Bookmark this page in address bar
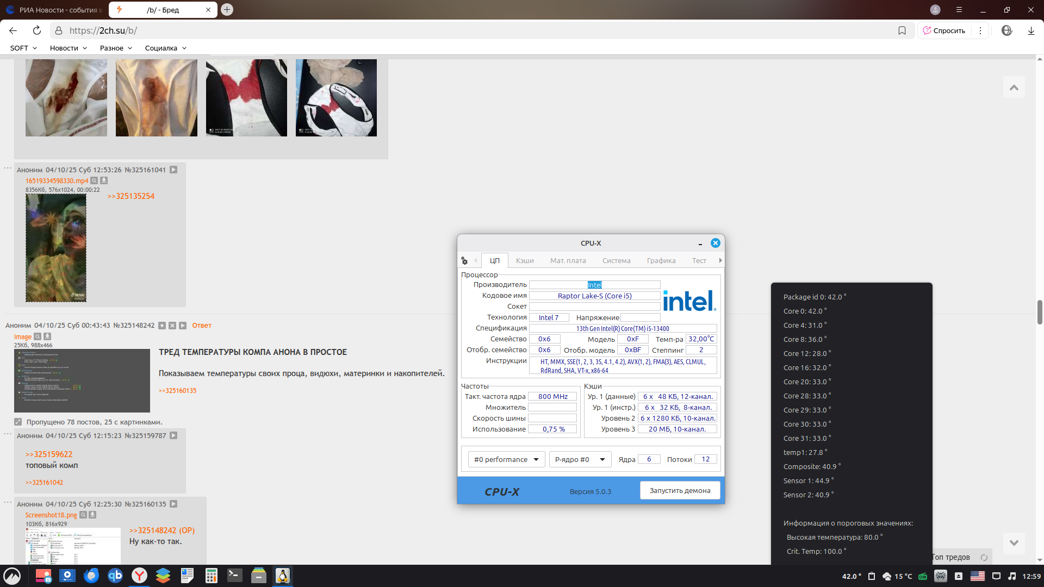The width and height of the screenshot is (1044, 587). point(902,30)
